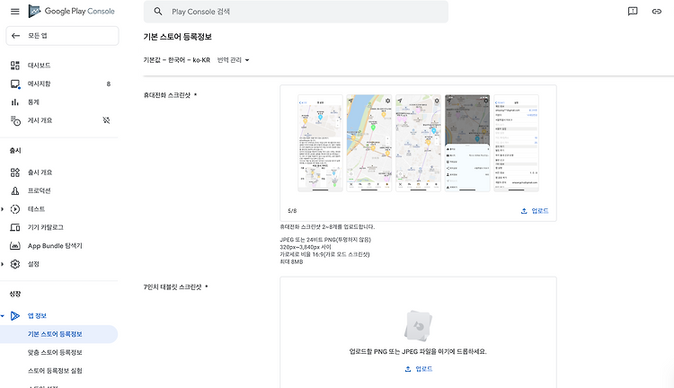Screen dimensions: 674x388
Task: Select the second phone screenshot with river map
Action: [x=369, y=143]
